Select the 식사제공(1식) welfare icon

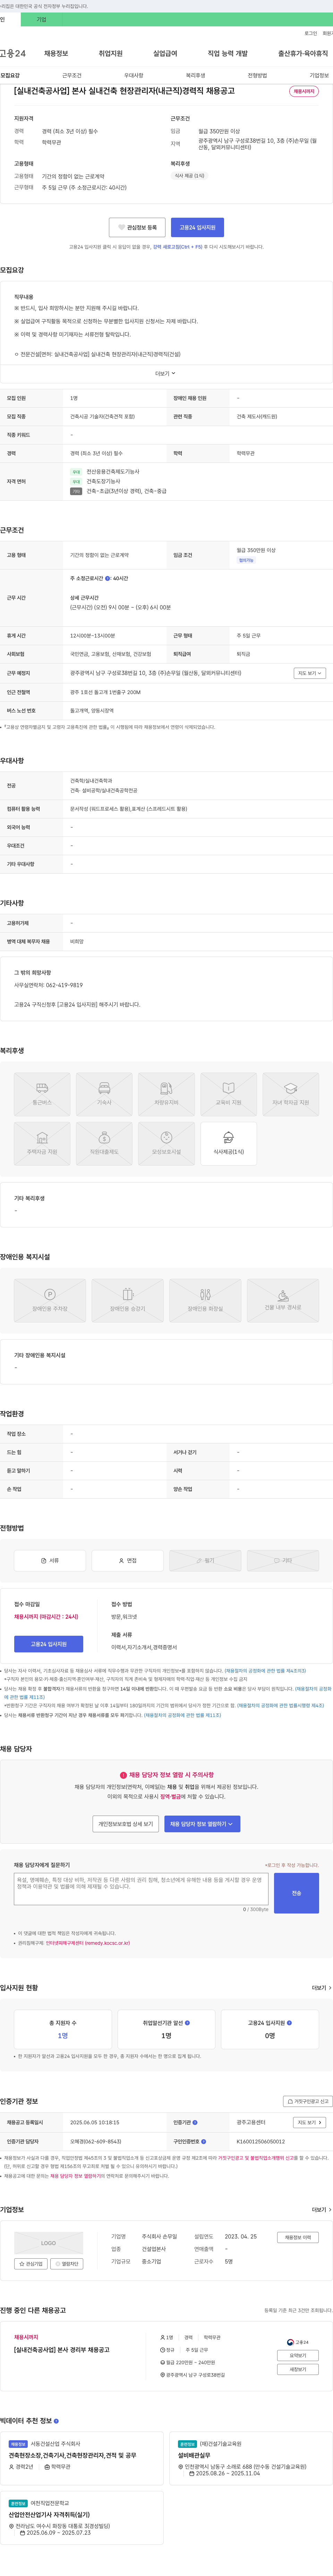pos(228,1143)
